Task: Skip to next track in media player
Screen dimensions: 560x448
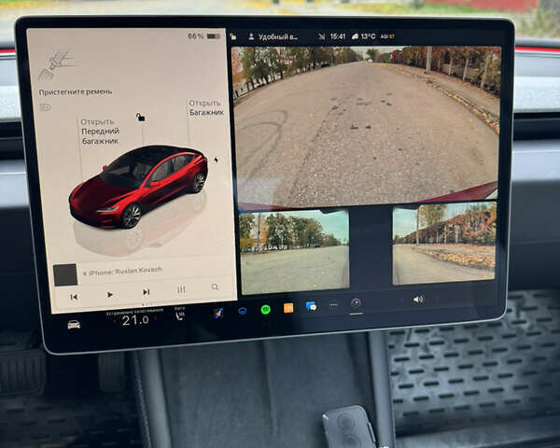Action: (x=146, y=291)
